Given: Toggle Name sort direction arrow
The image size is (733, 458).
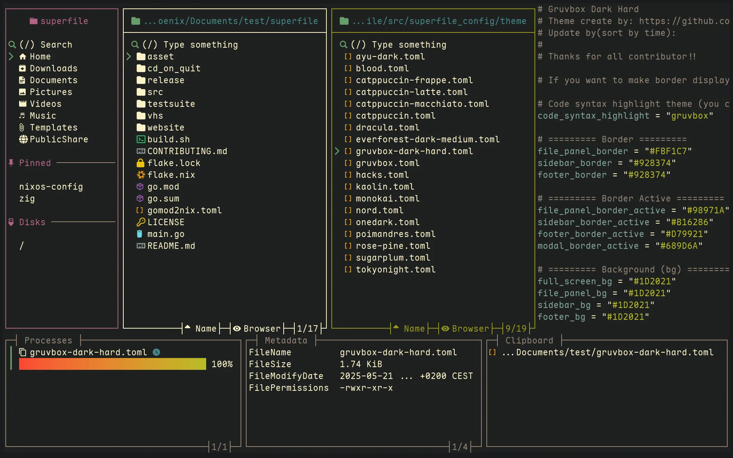Looking at the screenshot, I should [x=187, y=327].
